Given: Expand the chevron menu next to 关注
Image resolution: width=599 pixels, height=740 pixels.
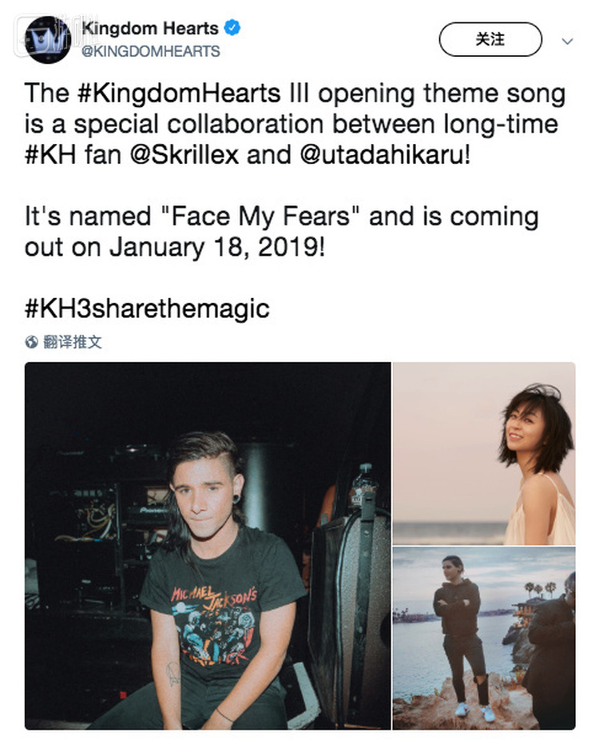Looking at the screenshot, I should click(568, 40).
